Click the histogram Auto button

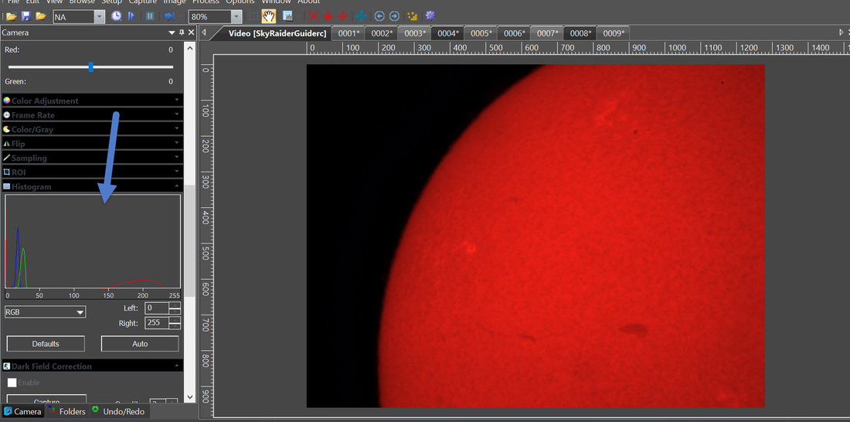[140, 344]
